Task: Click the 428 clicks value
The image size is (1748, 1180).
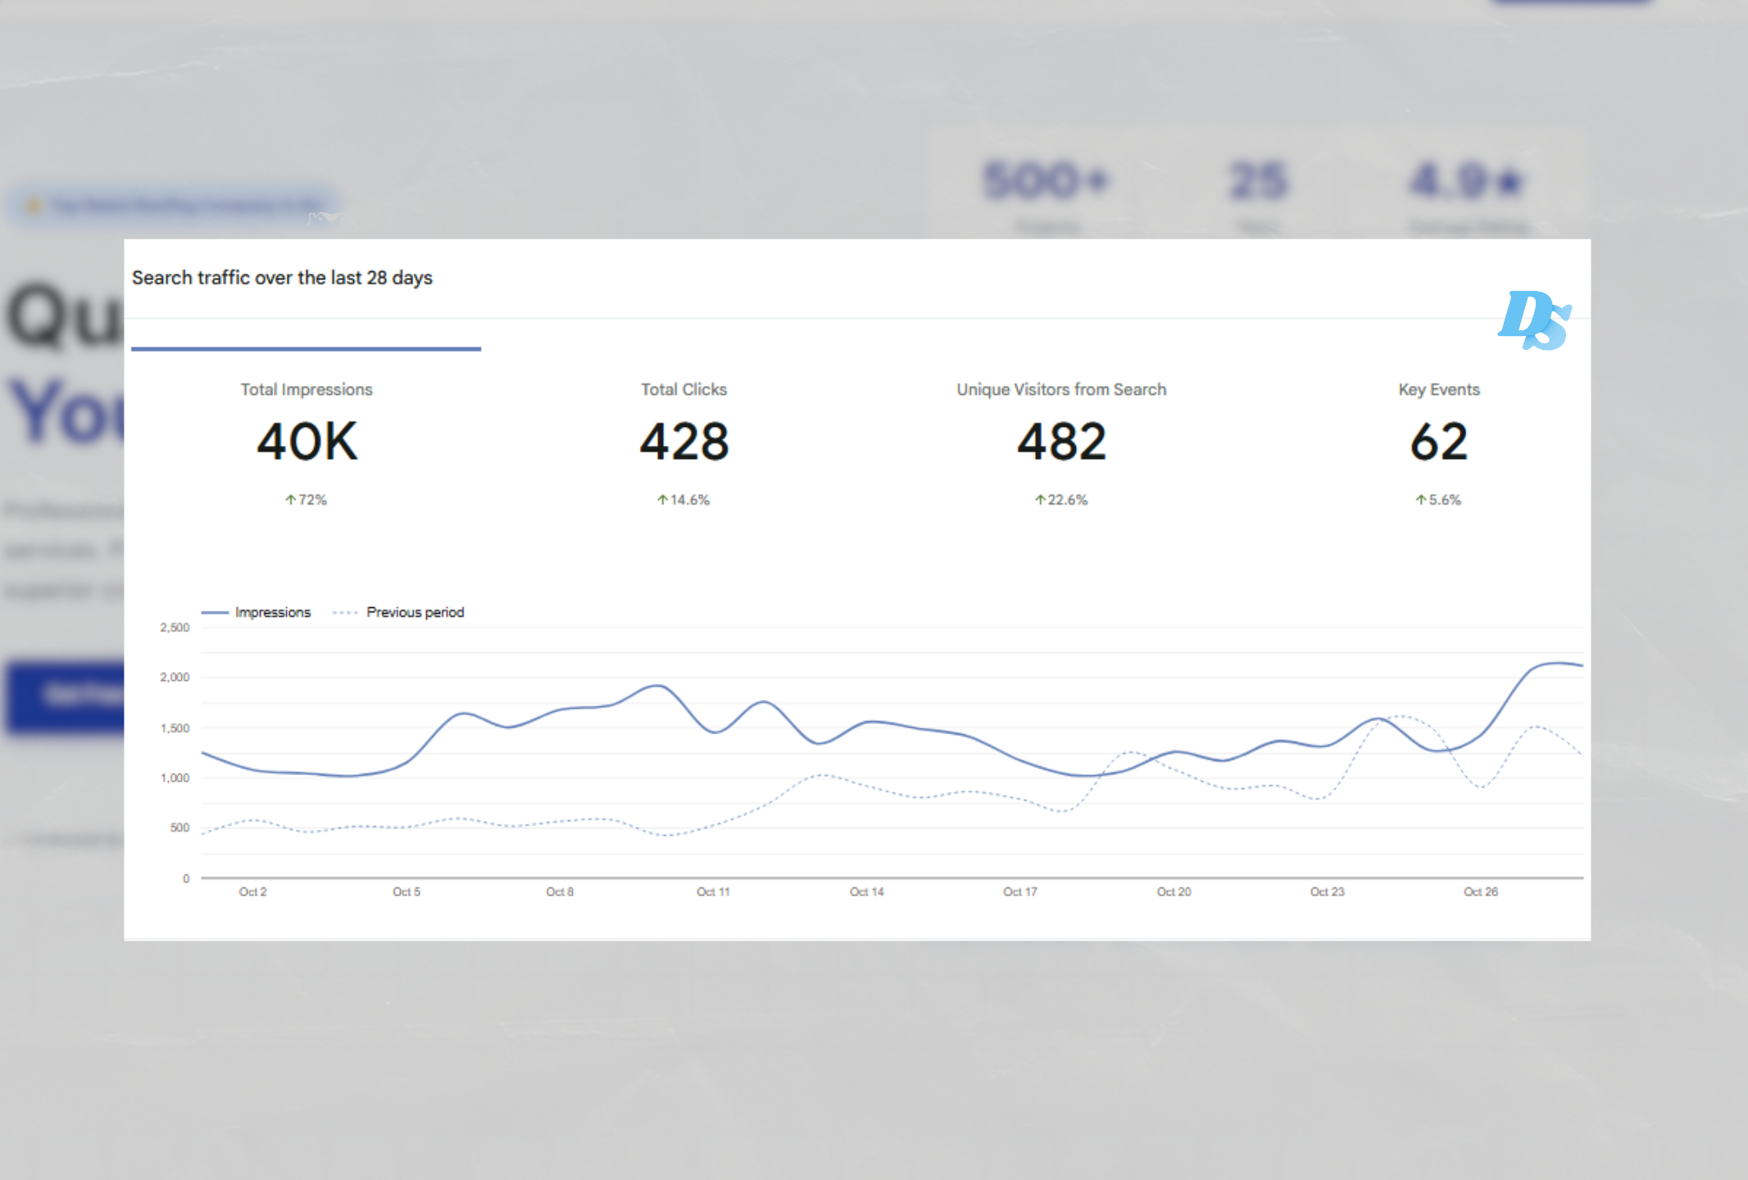Action: point(683,442)
